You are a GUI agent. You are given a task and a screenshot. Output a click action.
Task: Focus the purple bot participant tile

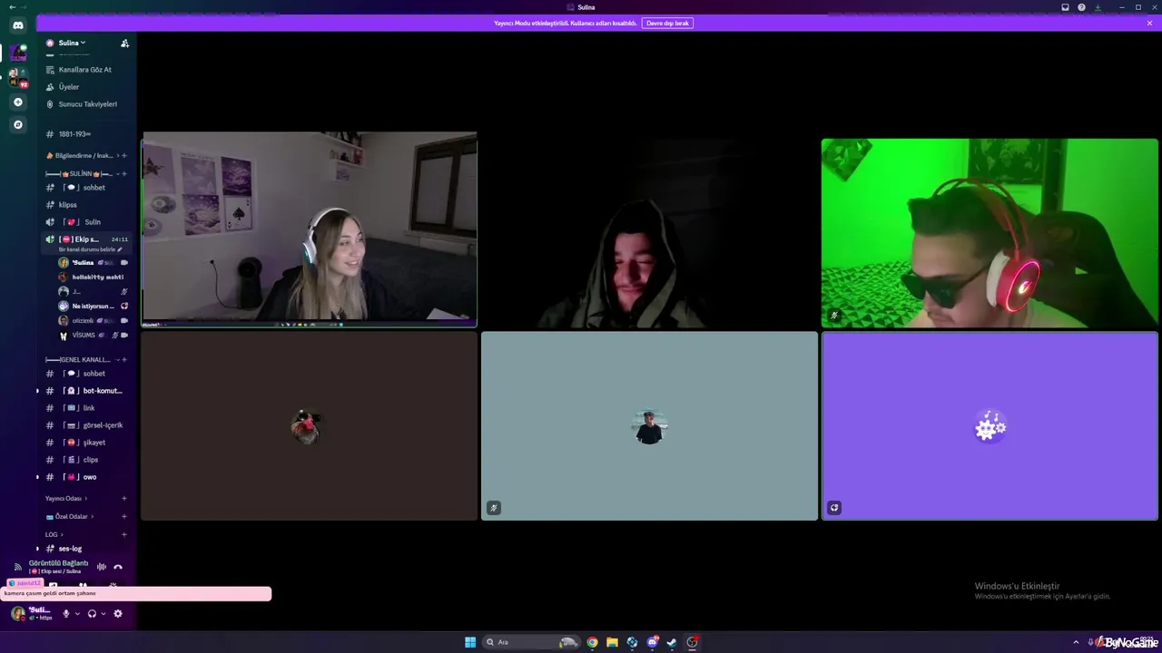(x=990, y=425)
